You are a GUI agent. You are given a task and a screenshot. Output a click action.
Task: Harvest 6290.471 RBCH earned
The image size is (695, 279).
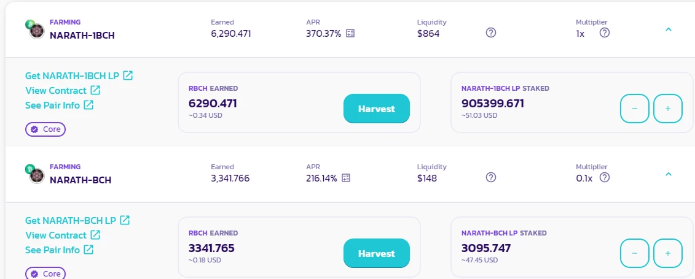coord(376,109)
